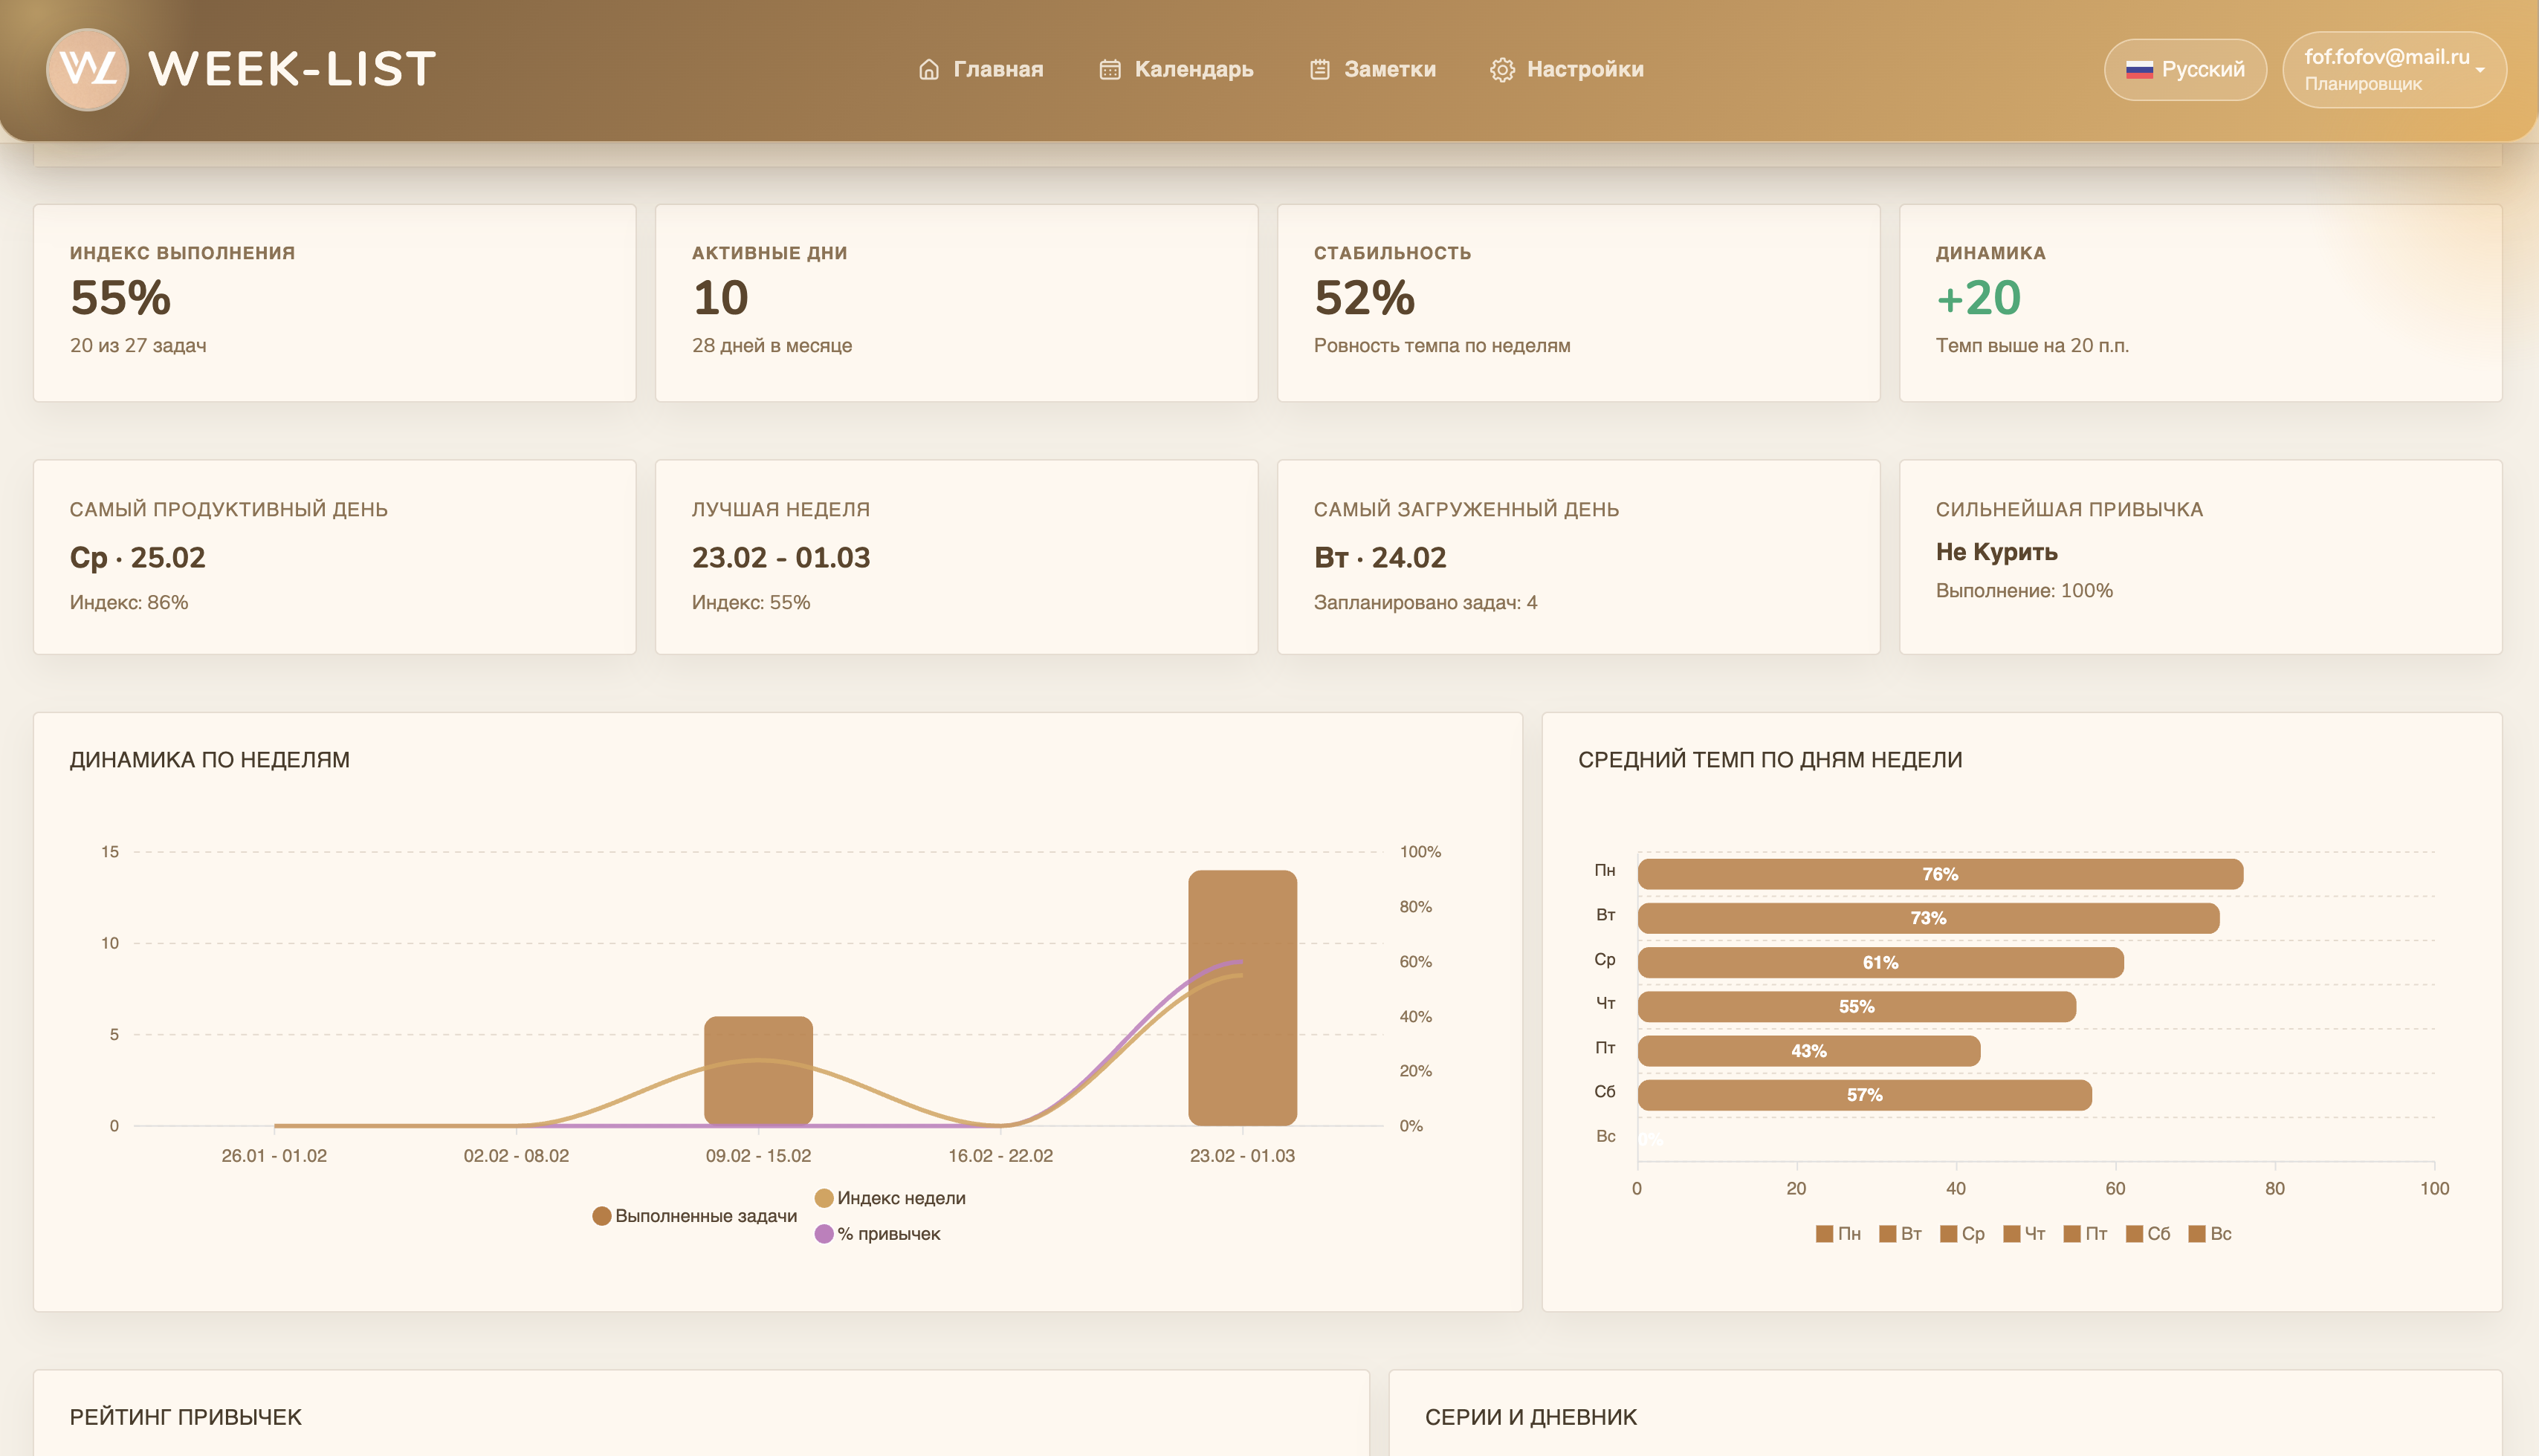The width and height of the screenshot is (2539, 1456).
Task: Click the Week-List round logo icon
Action: [87, 69]
